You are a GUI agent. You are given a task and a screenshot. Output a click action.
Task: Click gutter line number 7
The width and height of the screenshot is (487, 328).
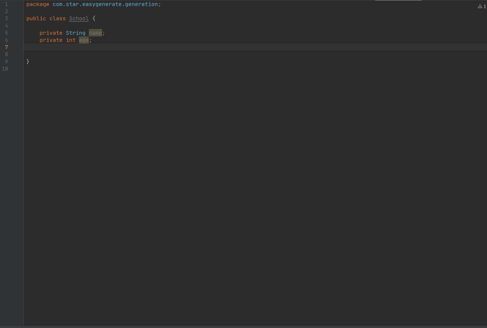(x=6, y=47)
